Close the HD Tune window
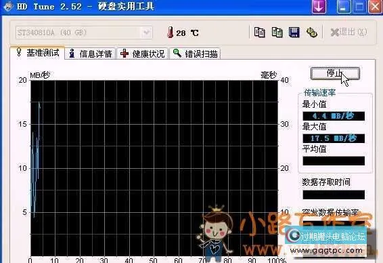383x263 pixels. pyautogui.click(x=376, y=6)
